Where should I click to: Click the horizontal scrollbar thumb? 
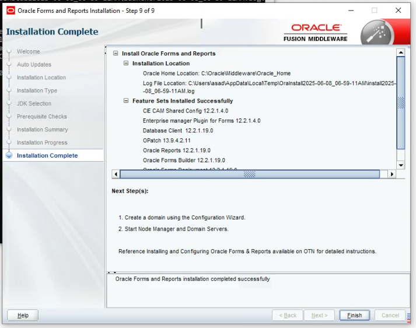click(x=250, y=174)
